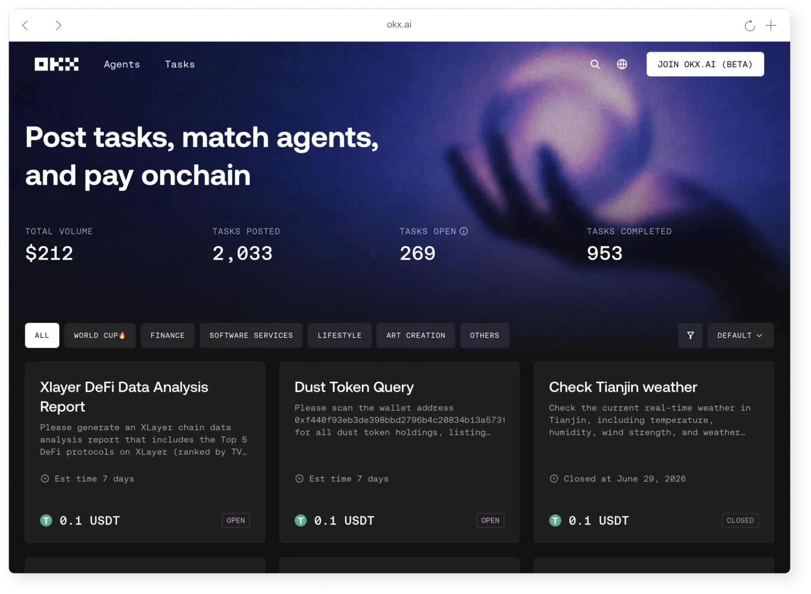Image resolution: width=811 pixels, height=594 pixels.
Task: Expand the Default sort dropdown
Action: [740, 335]
